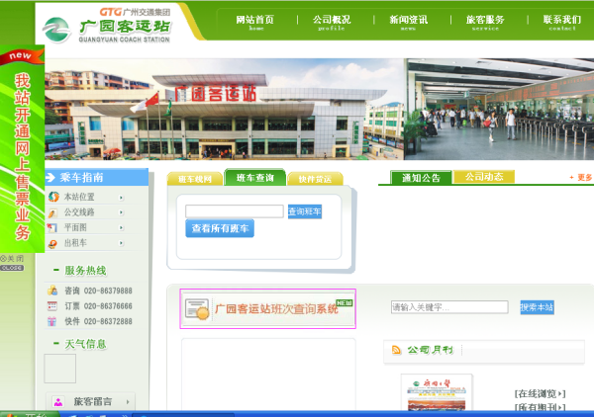Click the Guangyuan Coach Station logo
The height and width of the screenshot is (417, 594).
click(107, 26)
